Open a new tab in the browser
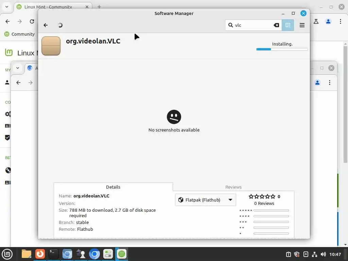This screenshot has width=348, height=261. point(99,7)
